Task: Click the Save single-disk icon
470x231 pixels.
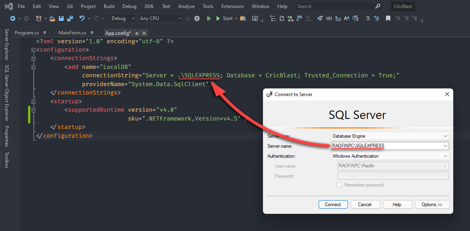Action: click(x=61, y=18)
